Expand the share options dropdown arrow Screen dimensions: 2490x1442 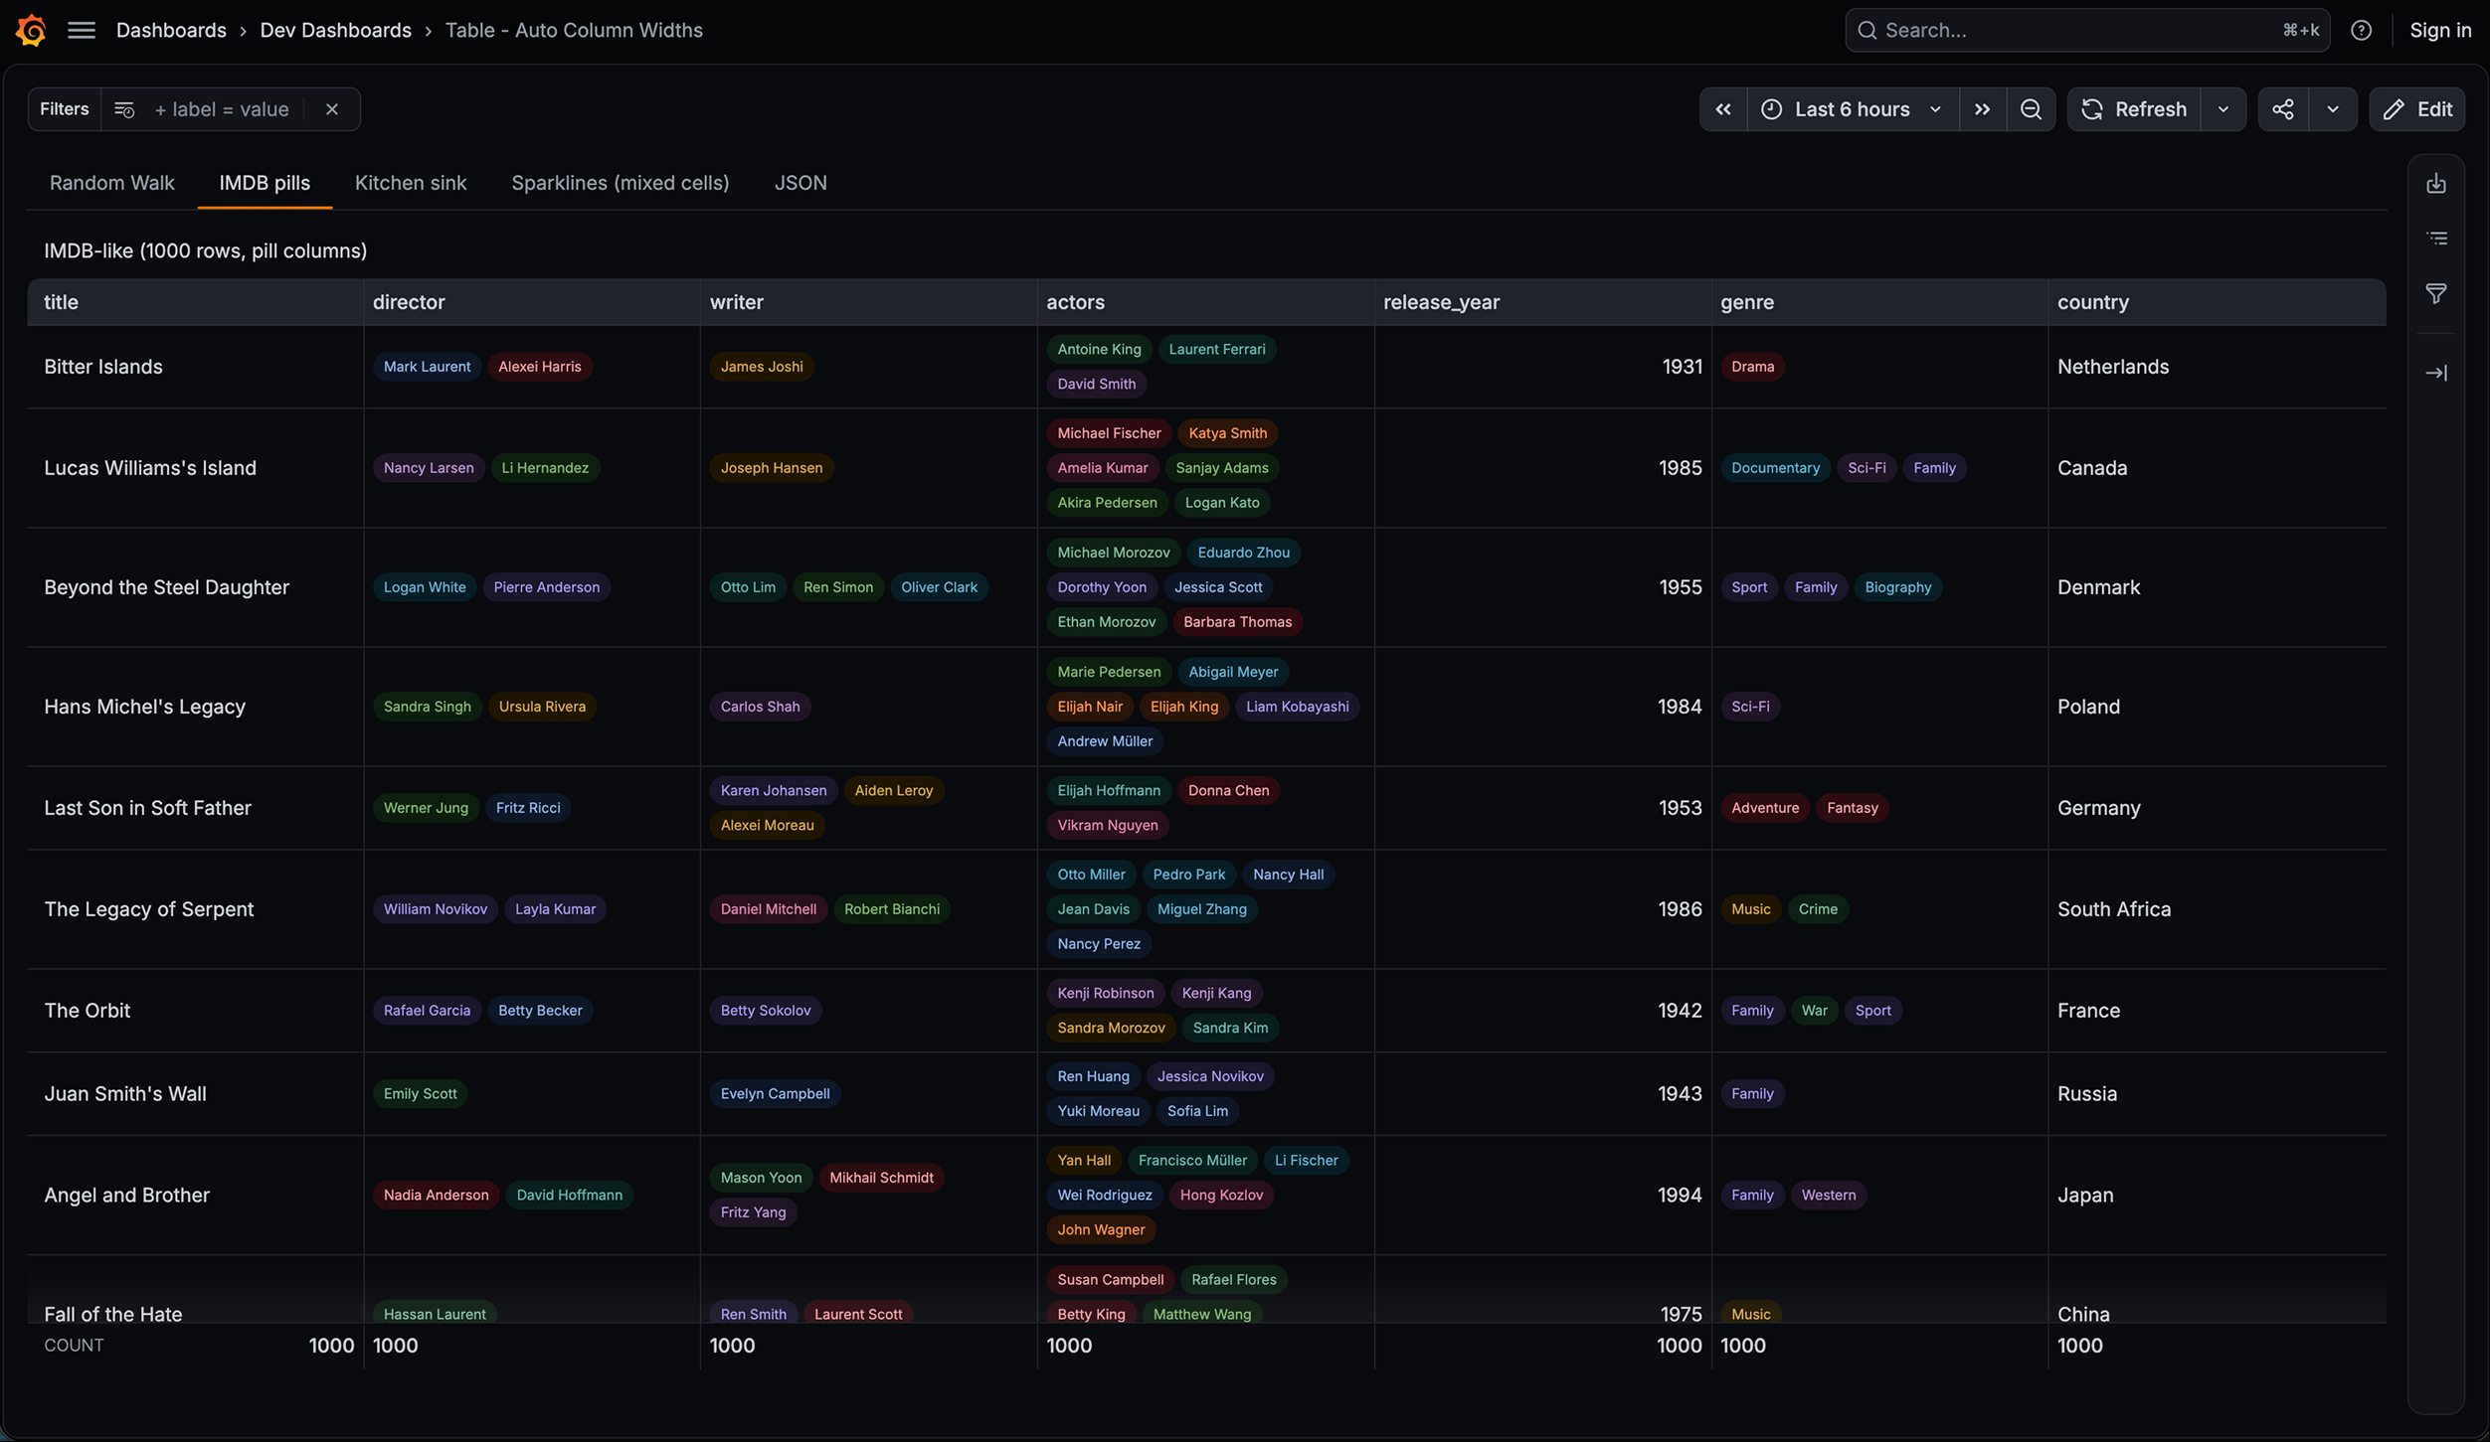[x=2332, y=109]
